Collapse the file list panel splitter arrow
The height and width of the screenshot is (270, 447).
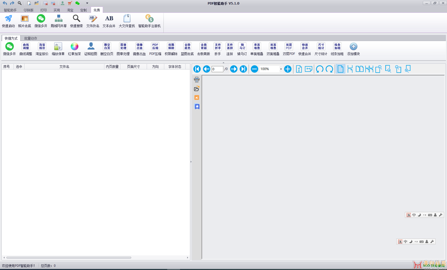[191, 162]
